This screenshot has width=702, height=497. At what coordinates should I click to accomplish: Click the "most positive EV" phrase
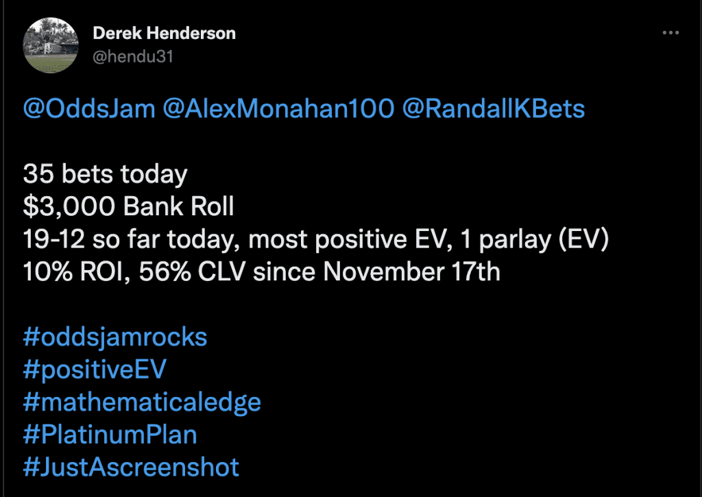(x=350, y=239)
